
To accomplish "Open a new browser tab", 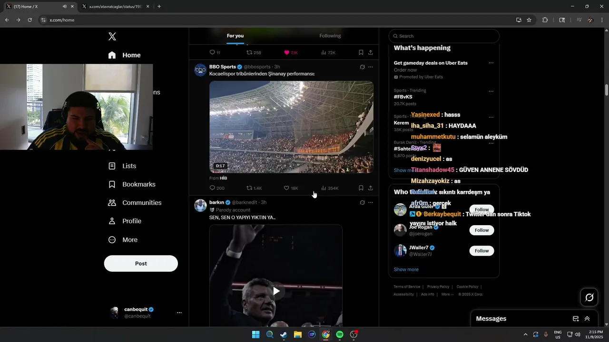I will click(159, 7).
